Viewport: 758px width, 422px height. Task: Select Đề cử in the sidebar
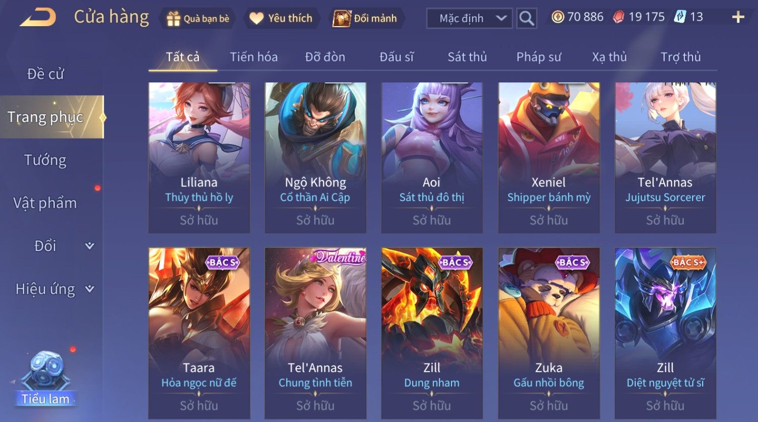[45, 74]
